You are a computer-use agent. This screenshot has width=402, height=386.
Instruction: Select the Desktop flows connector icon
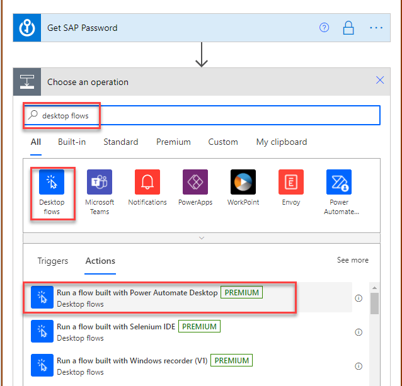point(52,182)
